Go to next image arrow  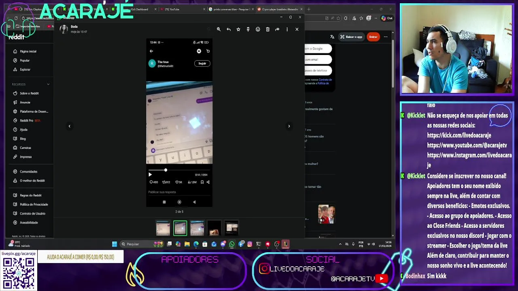coord(289,126)
